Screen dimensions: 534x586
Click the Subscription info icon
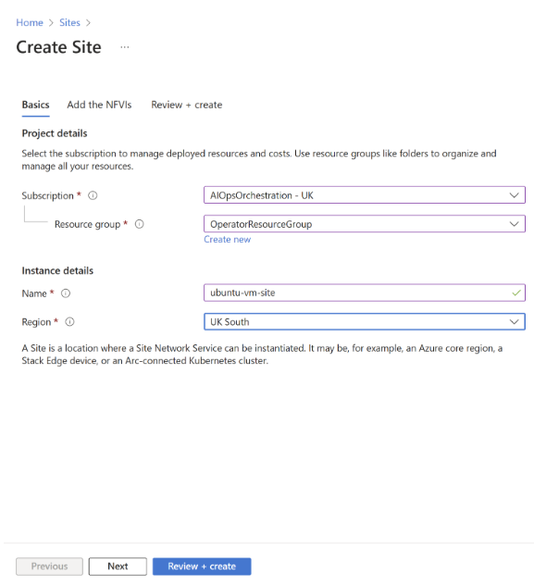click(x=93, y=195)
